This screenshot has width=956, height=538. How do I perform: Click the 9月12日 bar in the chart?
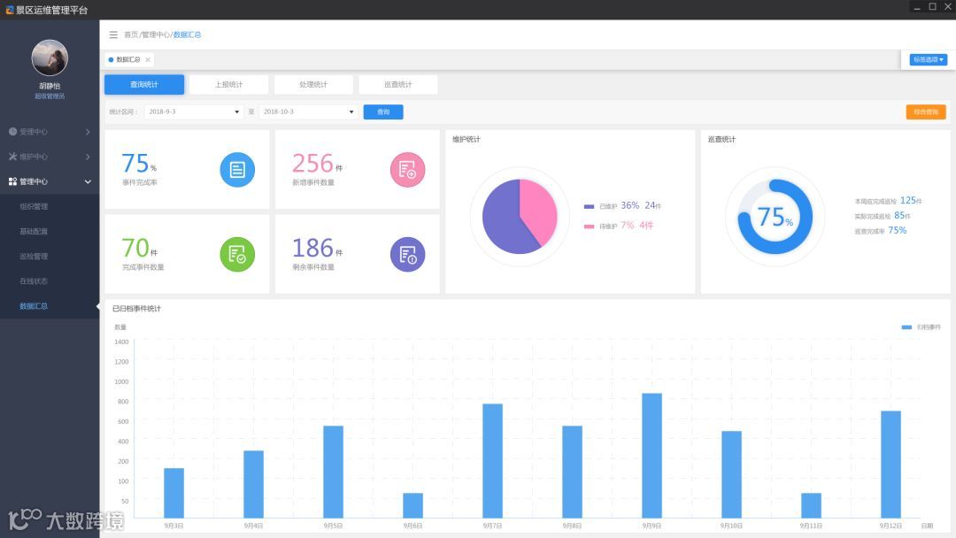890,465
